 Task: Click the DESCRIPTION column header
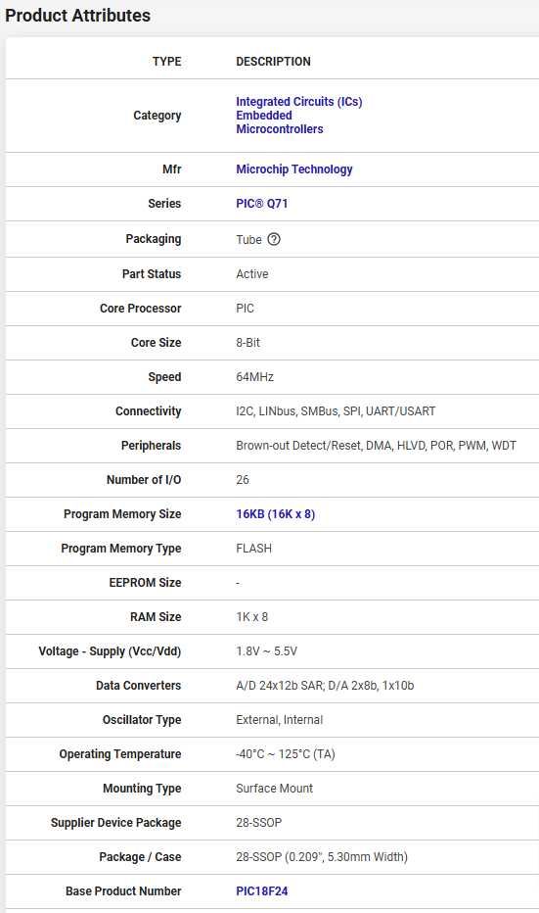pyautogui.click(x=273, y=61)
